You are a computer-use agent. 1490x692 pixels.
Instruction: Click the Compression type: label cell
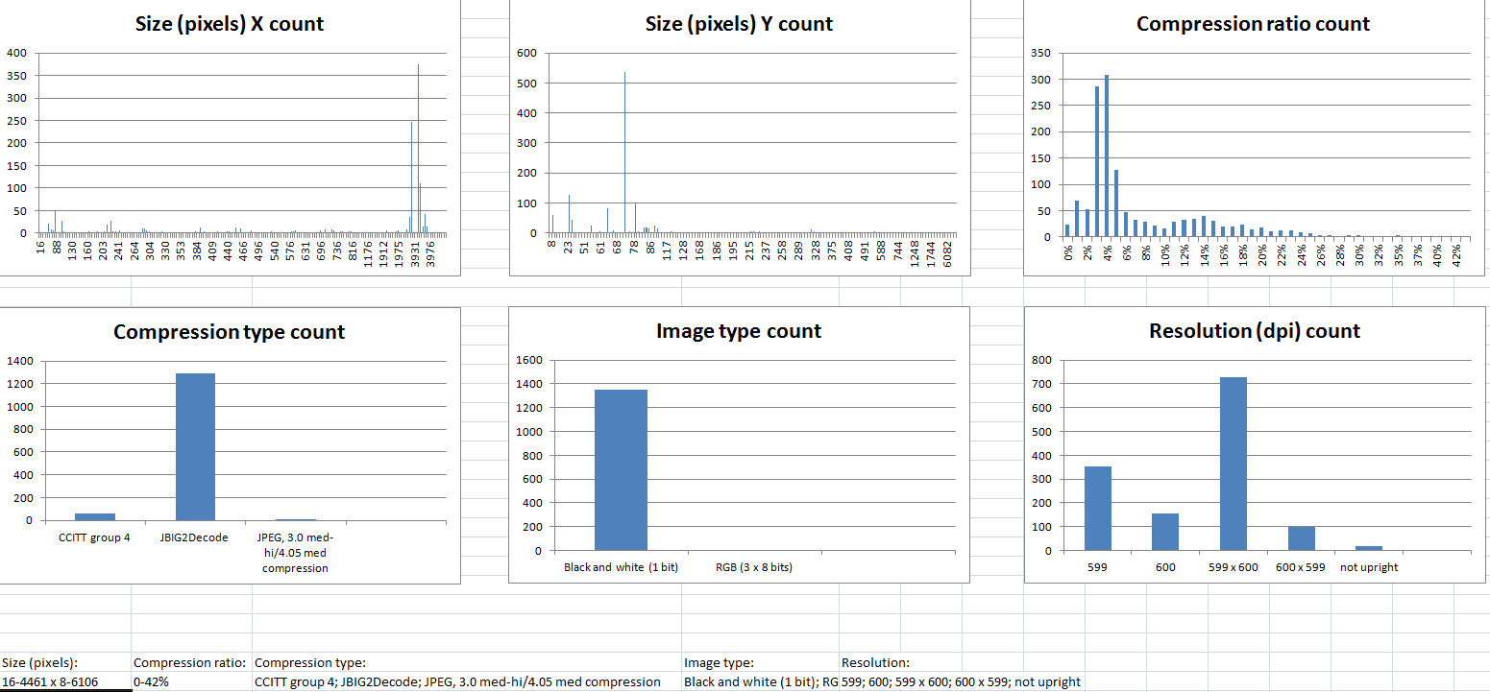[x=467, y=662]
